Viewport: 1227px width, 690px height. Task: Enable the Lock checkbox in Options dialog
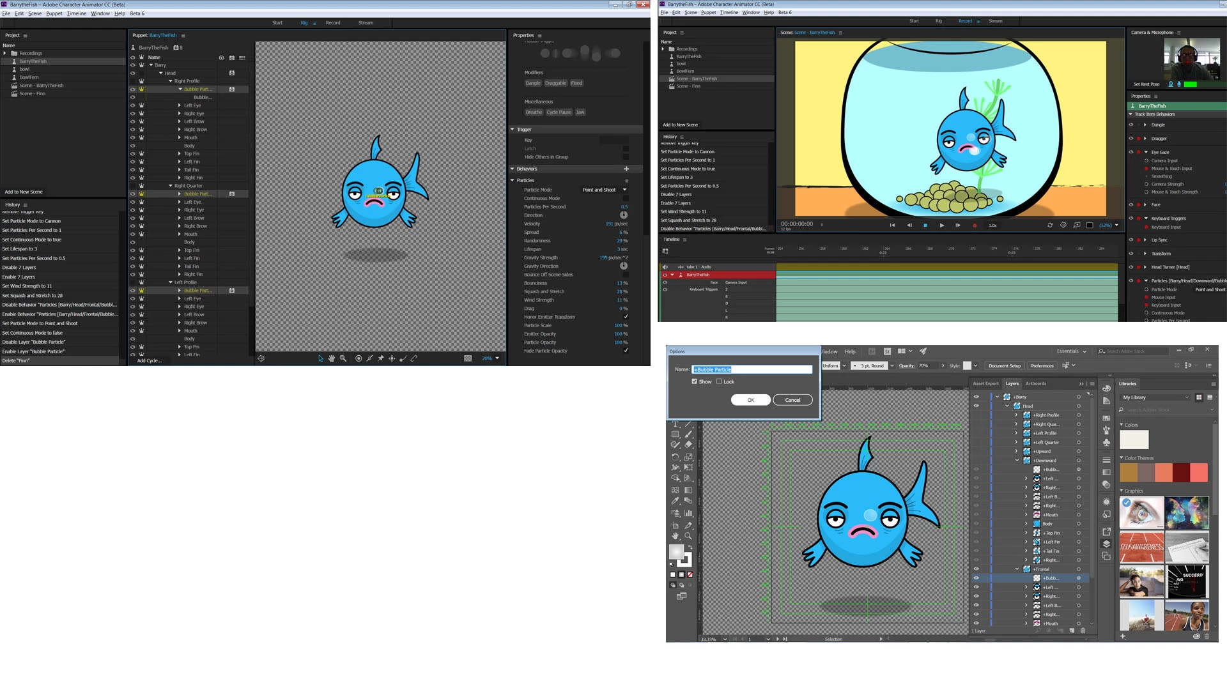click(x=719, y=381)
